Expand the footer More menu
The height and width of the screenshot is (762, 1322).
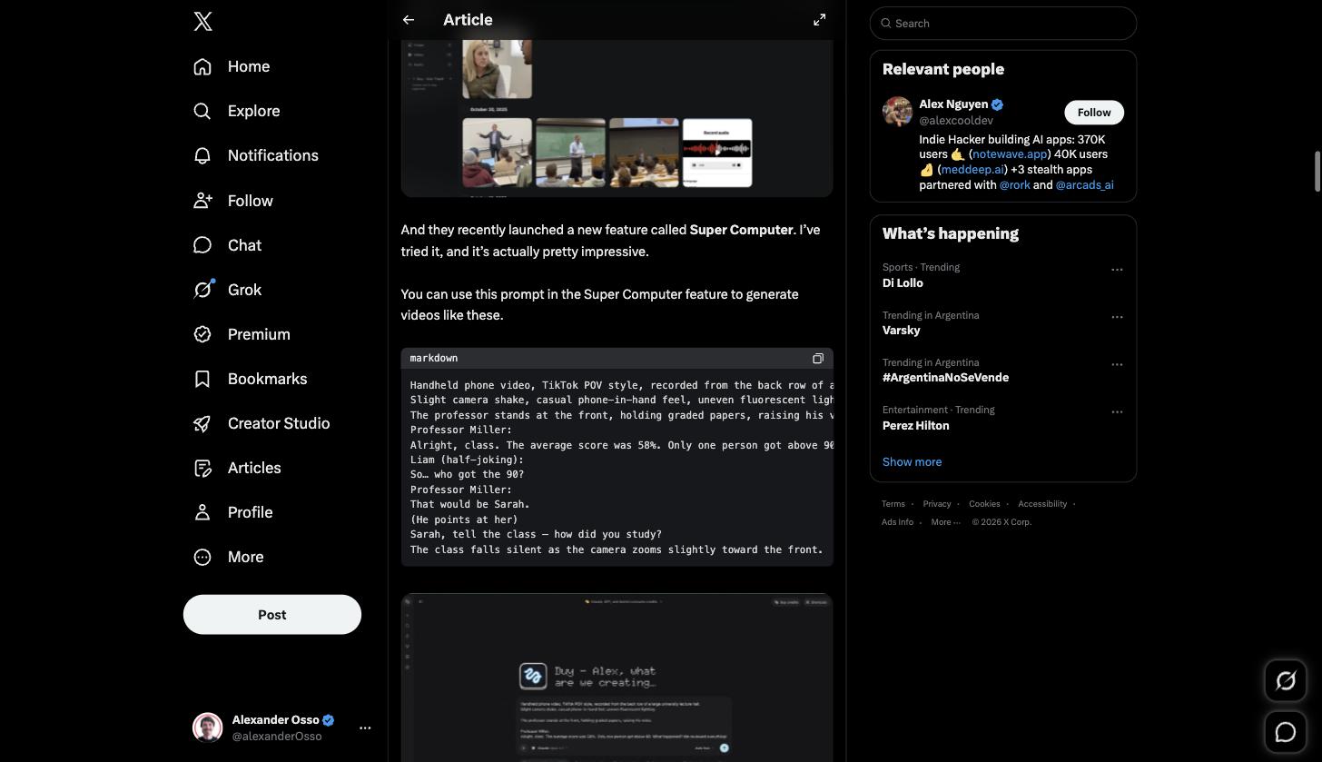[x=945, y=522]
